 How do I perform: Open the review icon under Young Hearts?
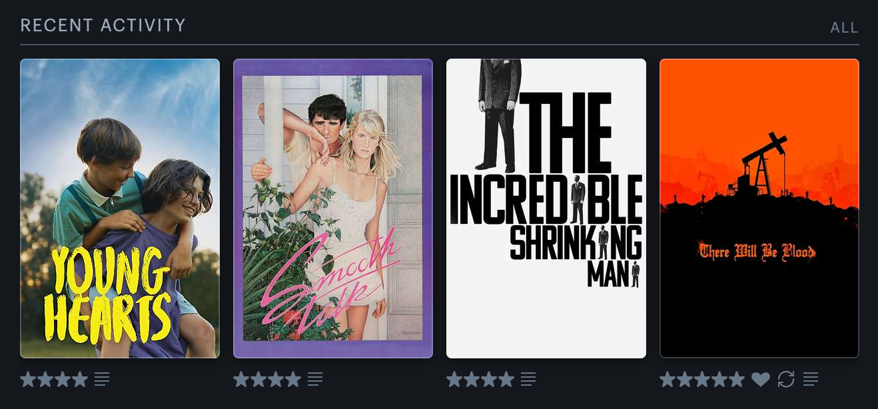(102, 380)
